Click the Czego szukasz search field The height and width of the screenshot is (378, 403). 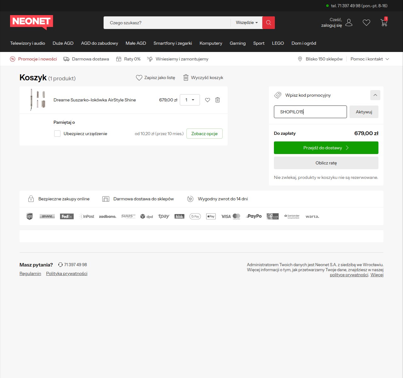pyautogui.click(x=167, y=23)
